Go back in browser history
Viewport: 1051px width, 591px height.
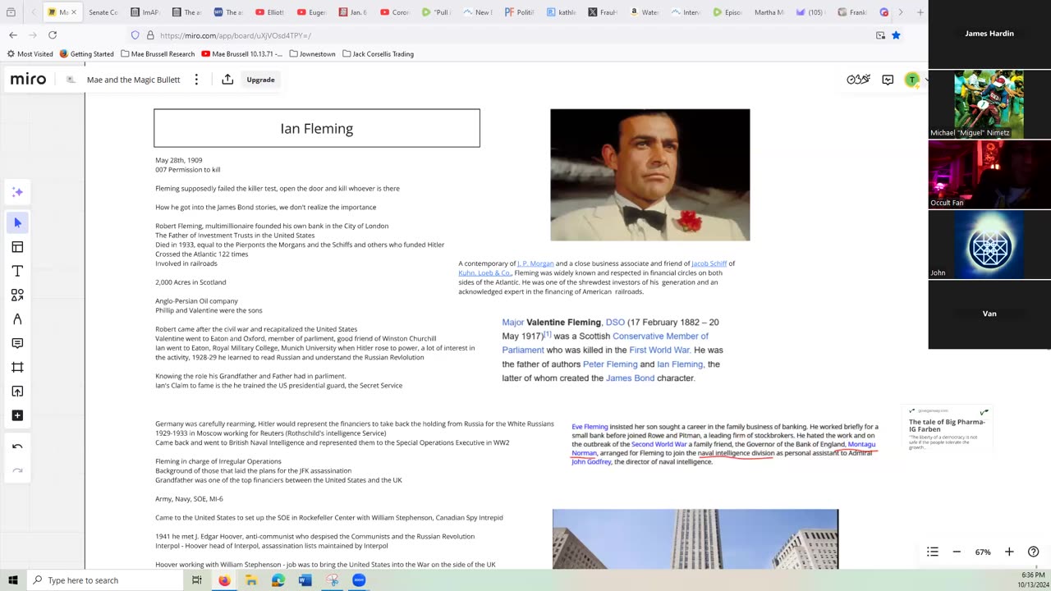point(13,35)
